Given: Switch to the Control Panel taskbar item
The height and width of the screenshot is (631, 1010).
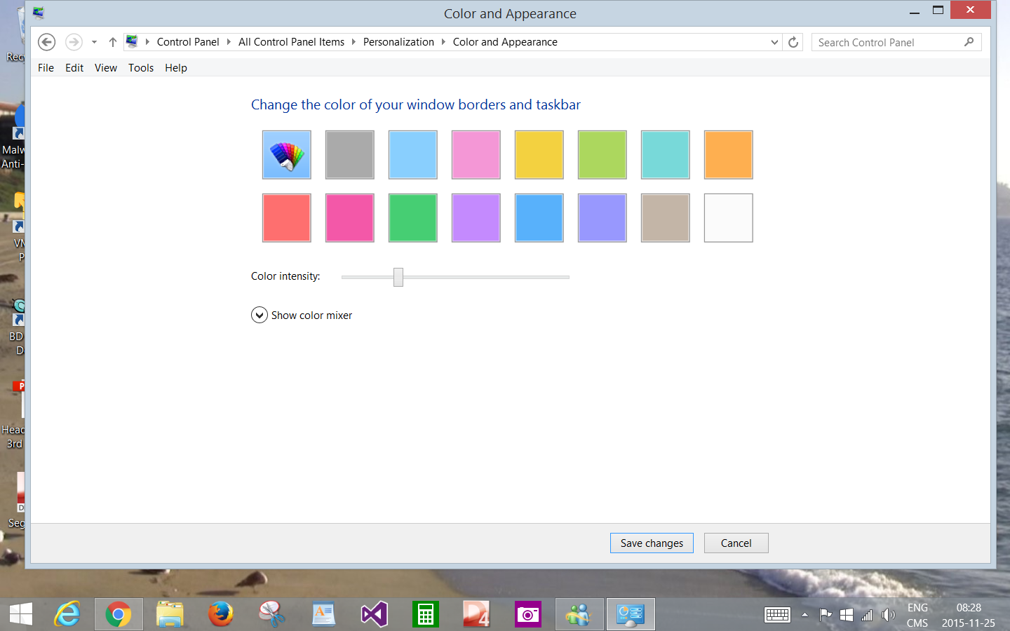Looking at the screenshot, I should point(630,615).
